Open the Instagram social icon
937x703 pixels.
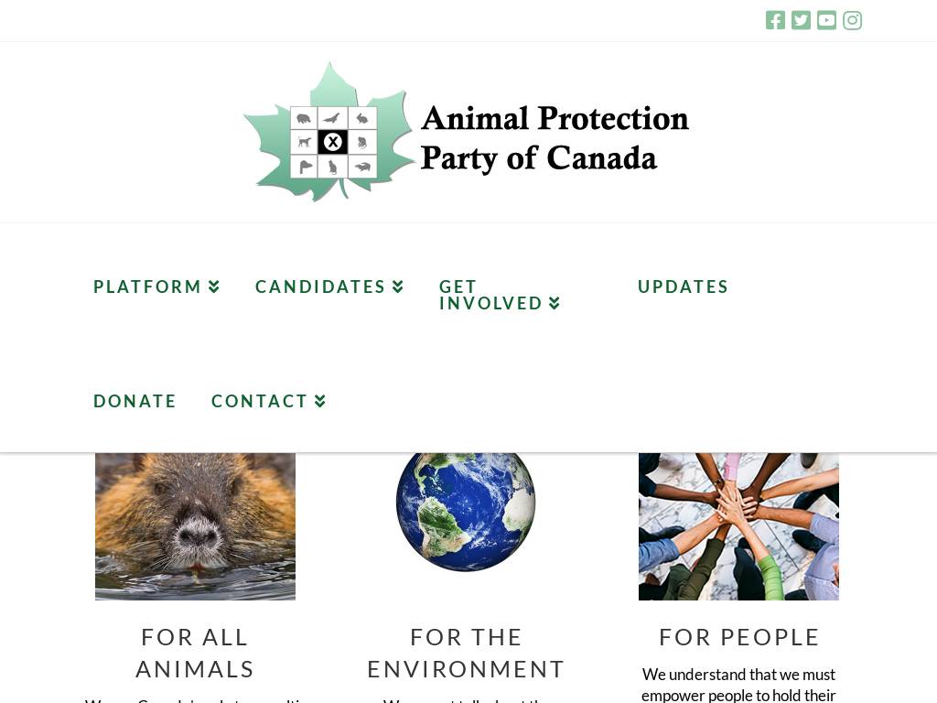[852, 20]
